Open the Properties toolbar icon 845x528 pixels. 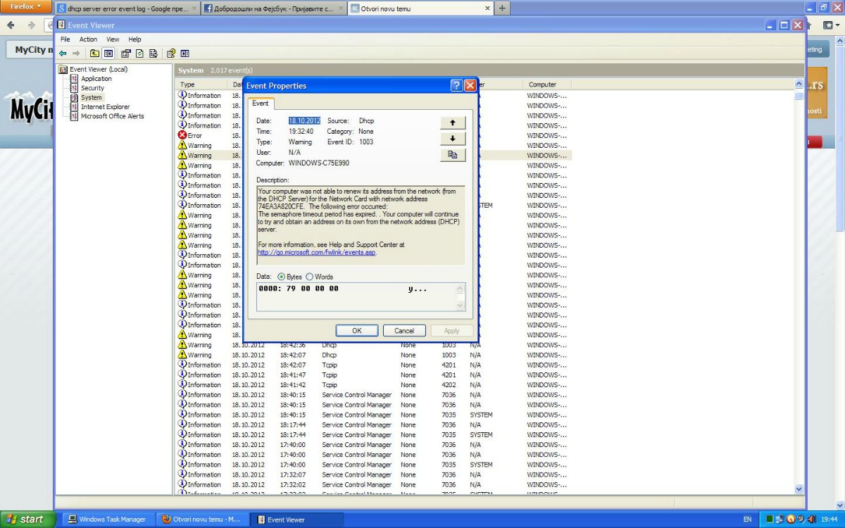[125, 54]
